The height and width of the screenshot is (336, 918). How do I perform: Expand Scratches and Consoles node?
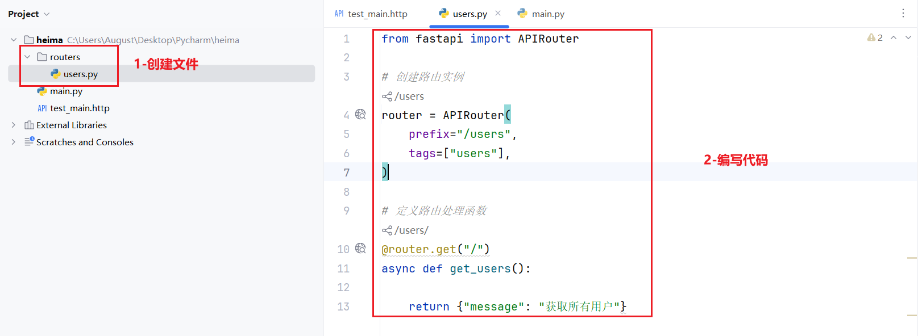(14, 142)
